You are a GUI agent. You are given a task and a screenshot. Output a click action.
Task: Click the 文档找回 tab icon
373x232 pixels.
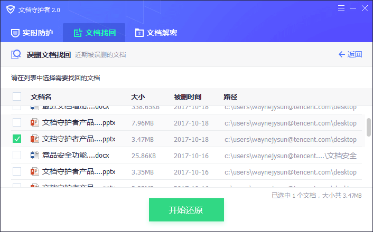point(78,33)
